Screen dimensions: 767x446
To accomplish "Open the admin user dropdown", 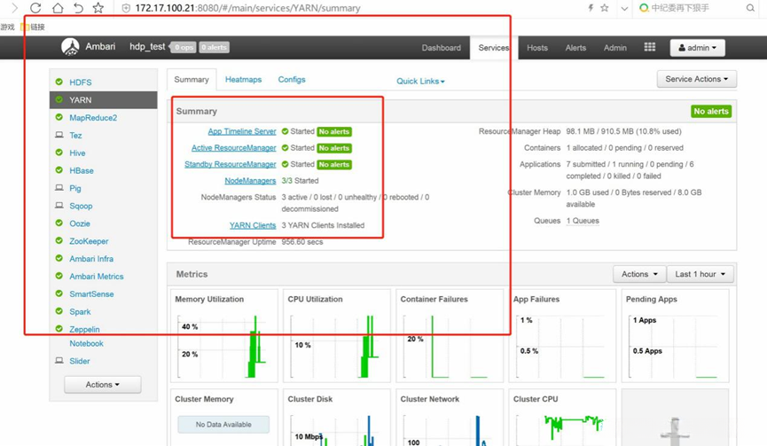I will click(697, 48).
